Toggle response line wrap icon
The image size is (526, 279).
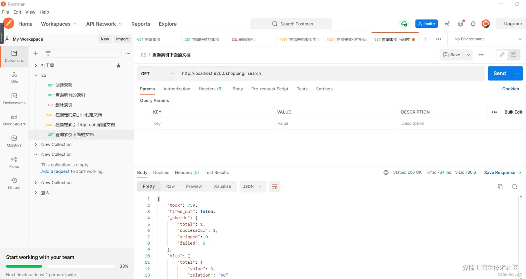click(275, 186)
